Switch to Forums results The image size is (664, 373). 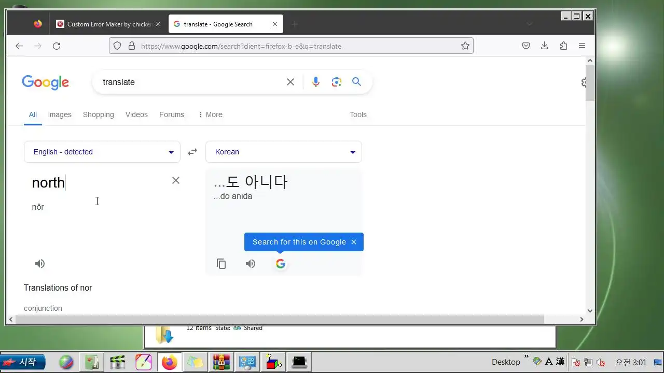172,114
